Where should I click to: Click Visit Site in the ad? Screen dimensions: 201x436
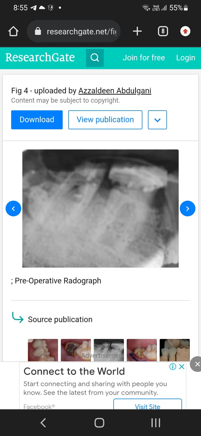coord(148,404)
